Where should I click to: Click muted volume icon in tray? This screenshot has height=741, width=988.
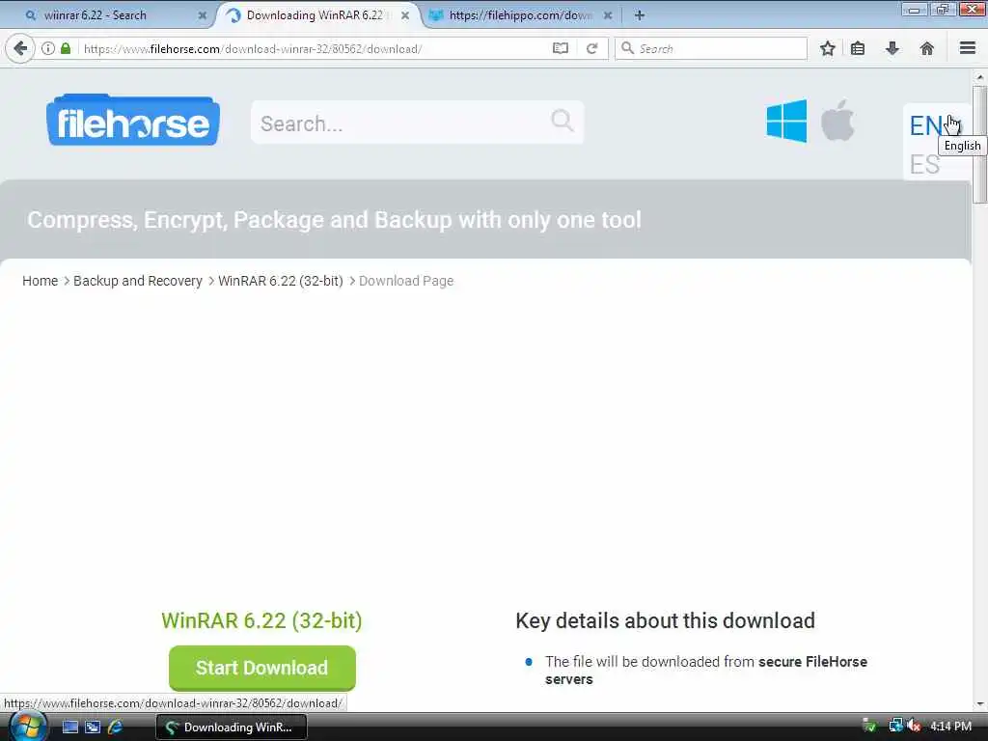915,727
